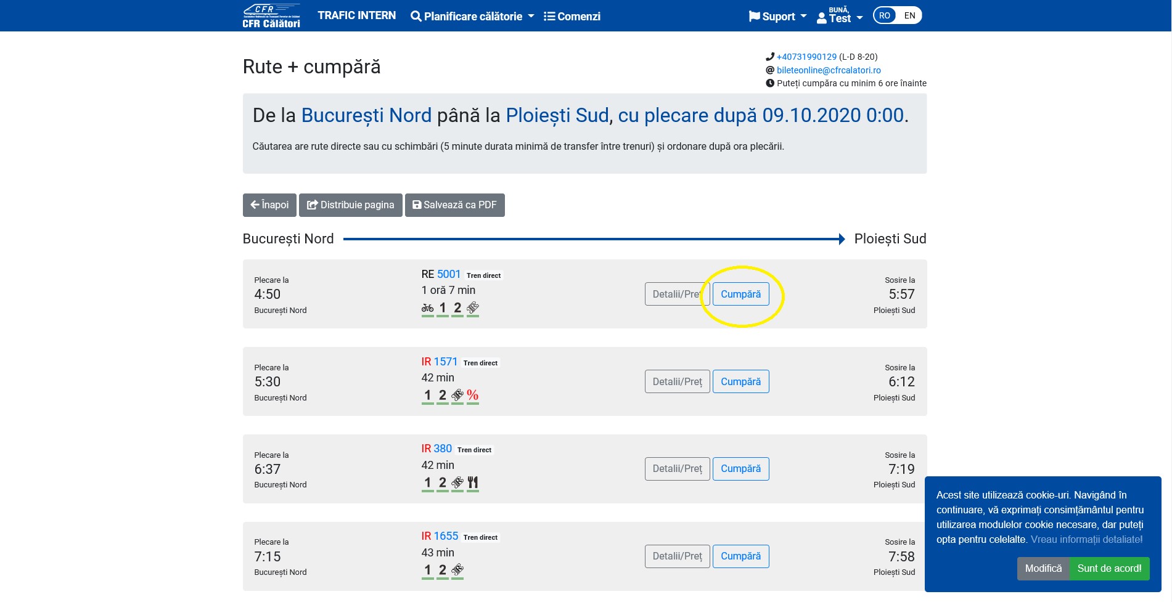Click the CFR Călători logo

click(271, 15)
